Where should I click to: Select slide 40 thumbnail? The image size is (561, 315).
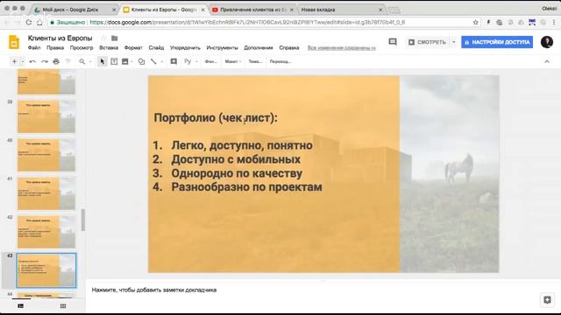tap(46, 155)
